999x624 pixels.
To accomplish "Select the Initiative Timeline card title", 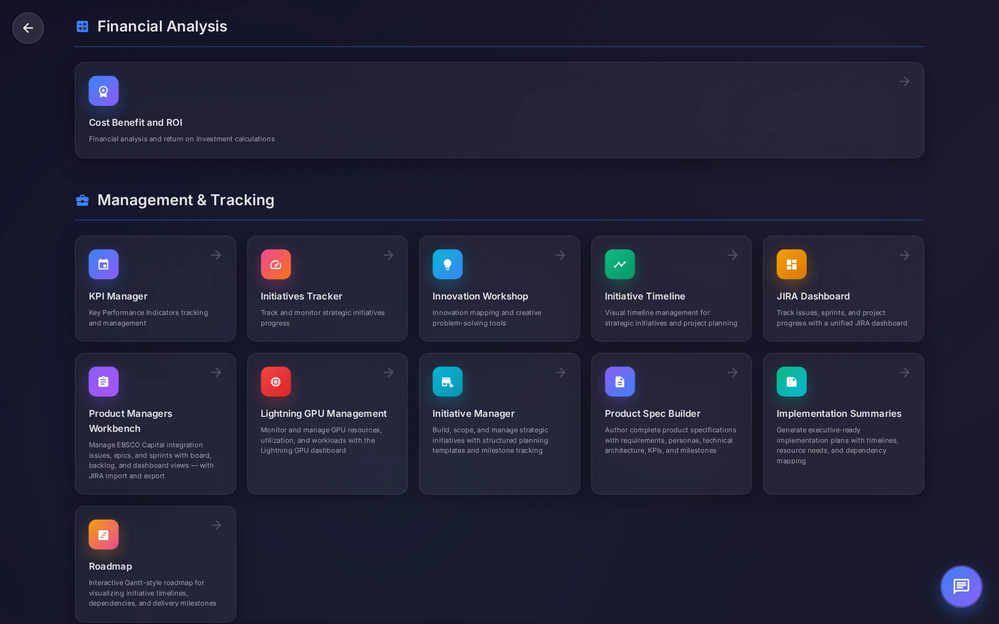I will [645, 297].
